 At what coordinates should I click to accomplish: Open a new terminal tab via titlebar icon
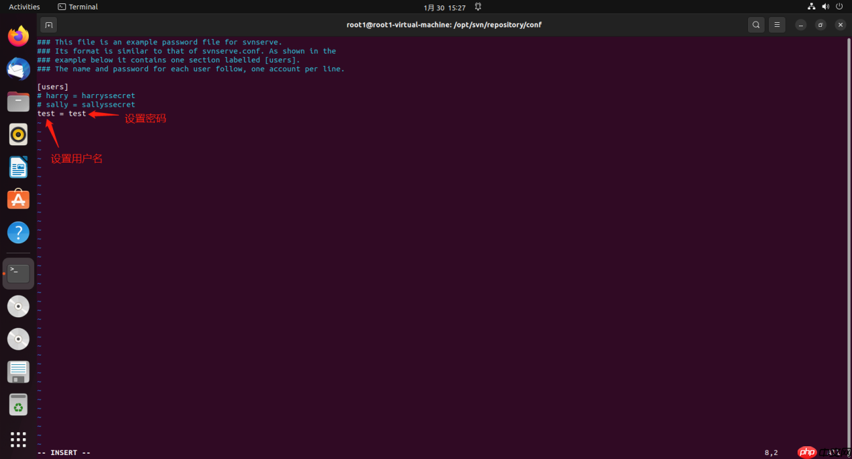pyautogui.click(x=48, y=24)
